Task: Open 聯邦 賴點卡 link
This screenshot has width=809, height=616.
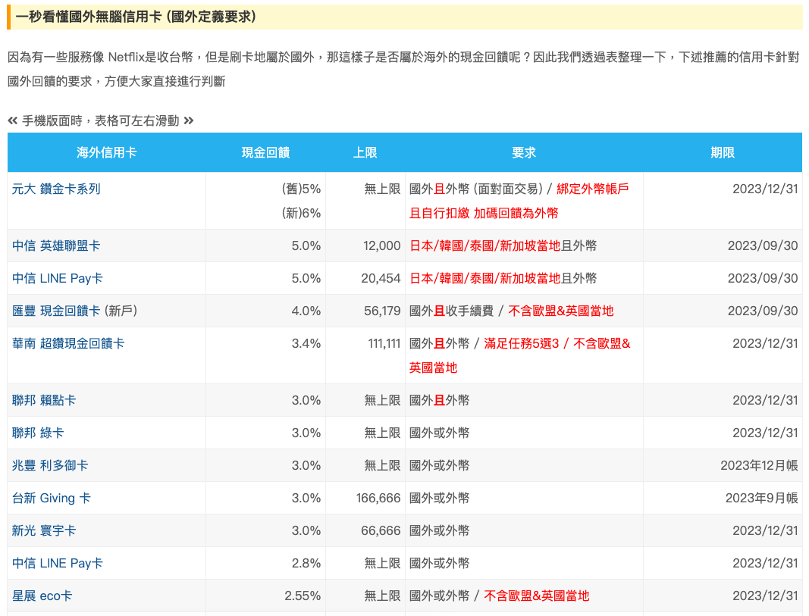Action: (x=44, y=400)
